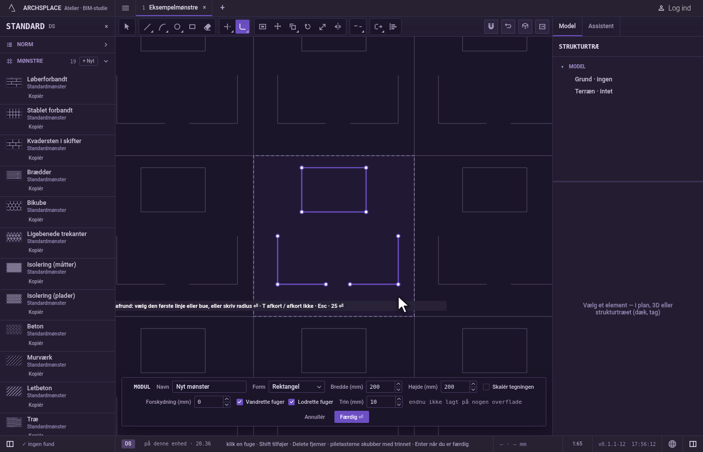The width and height of the screenshot is (703, 452).
Task: Pick the line drawing tool
Action: (147, 27)
